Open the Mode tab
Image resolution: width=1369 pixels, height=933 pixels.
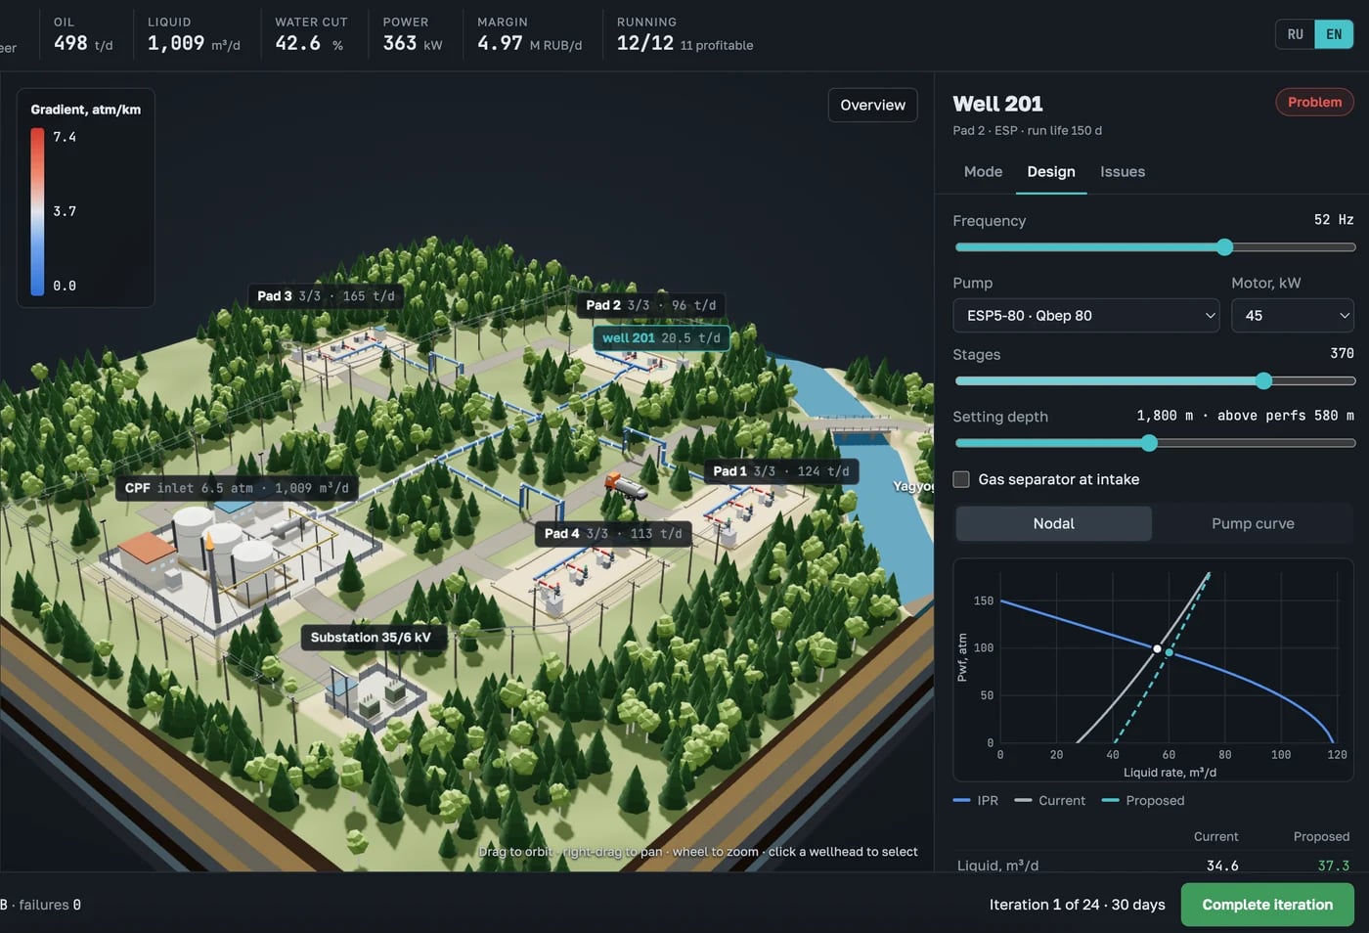983,171
